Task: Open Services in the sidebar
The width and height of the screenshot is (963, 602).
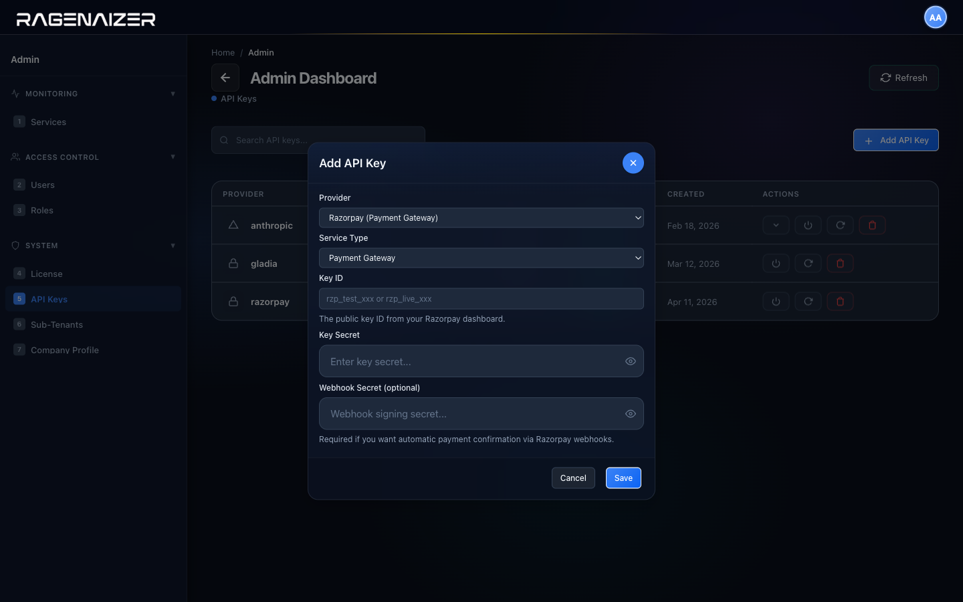Action: click(93, 122)
